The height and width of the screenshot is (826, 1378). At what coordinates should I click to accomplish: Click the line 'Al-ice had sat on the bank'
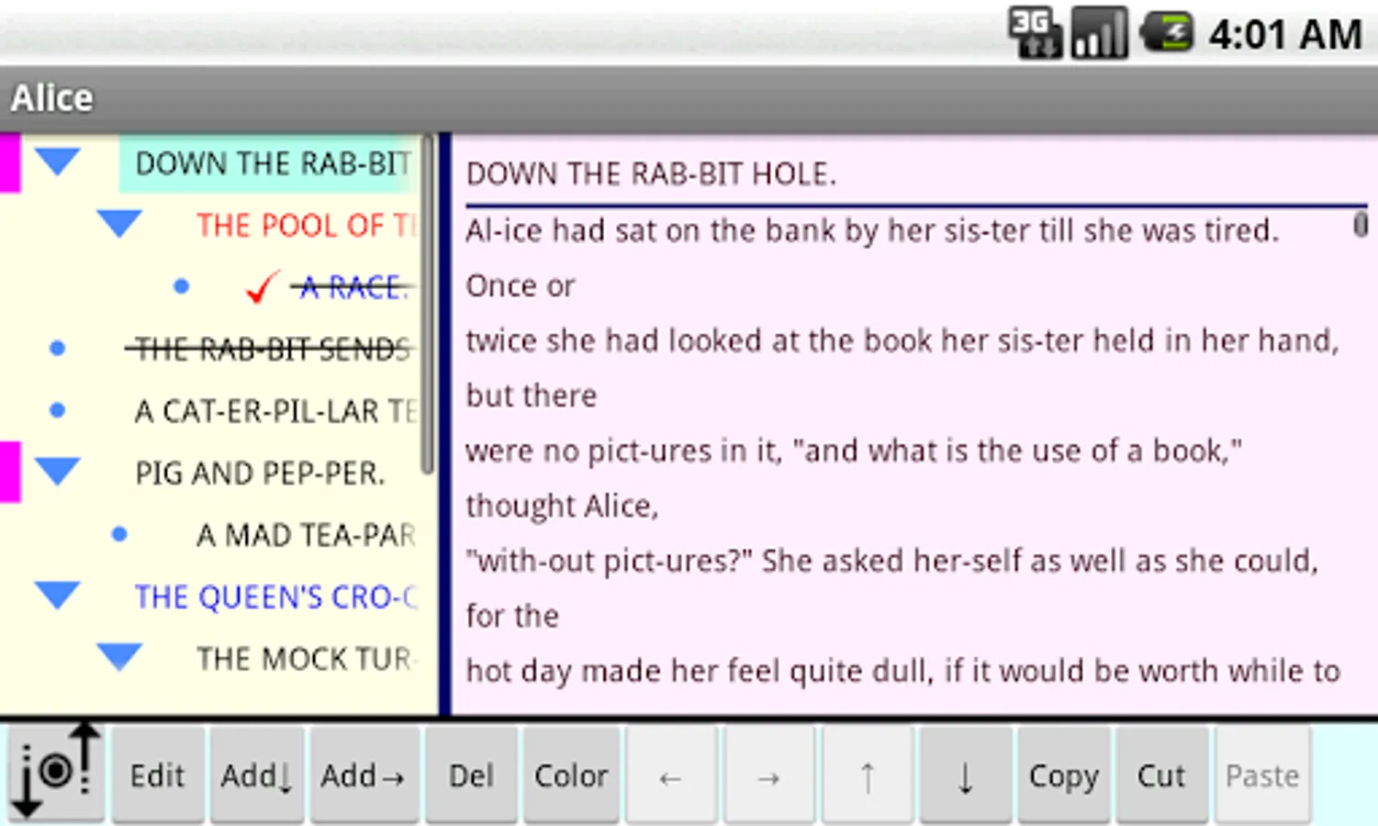point(872,230)
